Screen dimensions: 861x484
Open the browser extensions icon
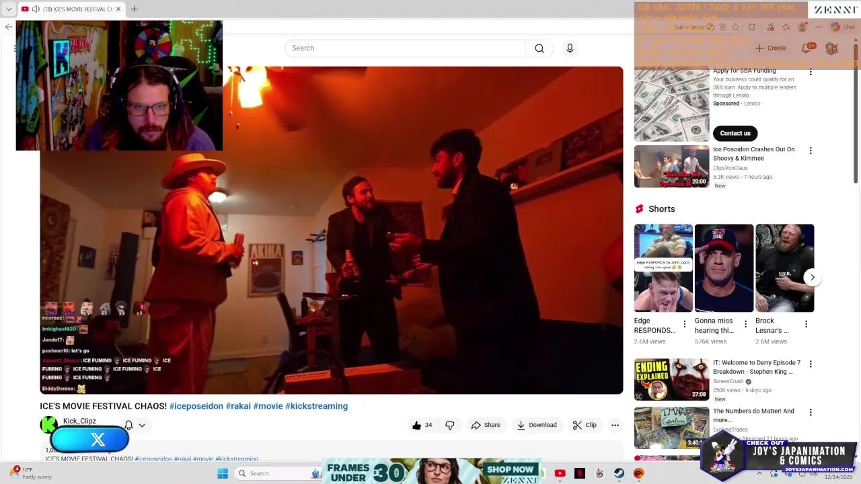pos(752,27)
